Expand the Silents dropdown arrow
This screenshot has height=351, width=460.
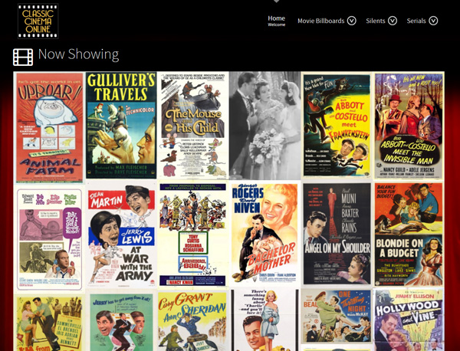393,21
